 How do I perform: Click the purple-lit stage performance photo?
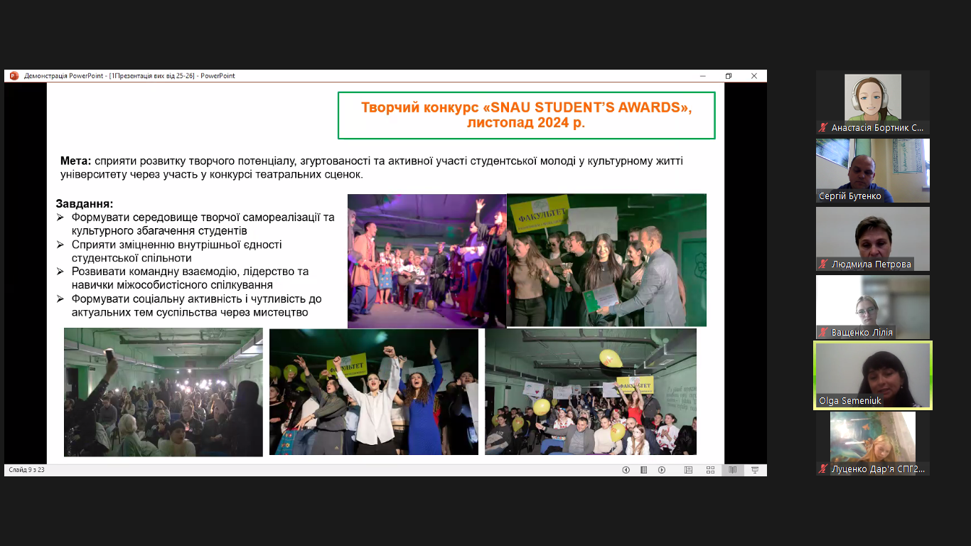pyautogui.click(x=427, y=260)
